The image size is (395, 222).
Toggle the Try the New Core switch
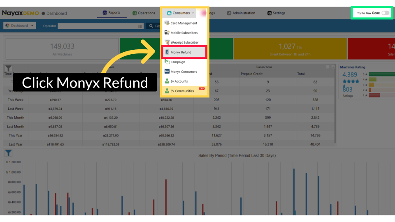[385, 13]
